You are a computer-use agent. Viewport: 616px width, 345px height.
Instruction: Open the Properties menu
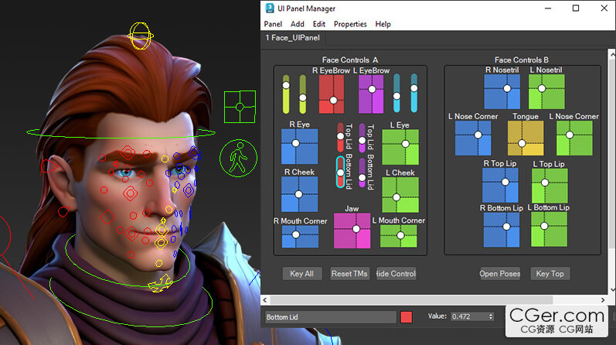point(350,24)
